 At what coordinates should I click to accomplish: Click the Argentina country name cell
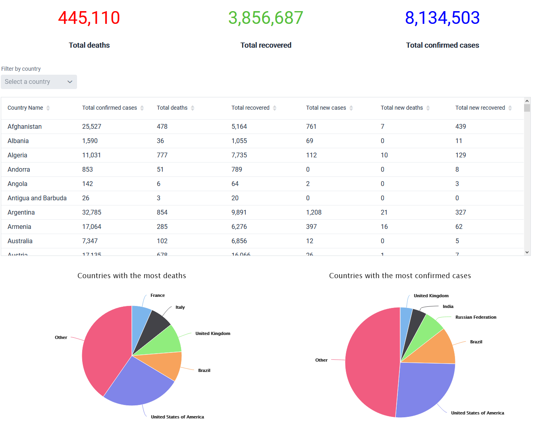[x=21, y=212]
